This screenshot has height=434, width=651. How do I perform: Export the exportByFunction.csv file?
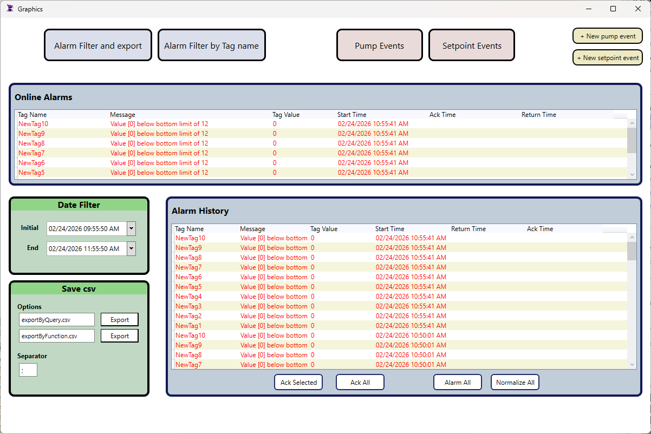pyautogui.click(x=120, y=336)
